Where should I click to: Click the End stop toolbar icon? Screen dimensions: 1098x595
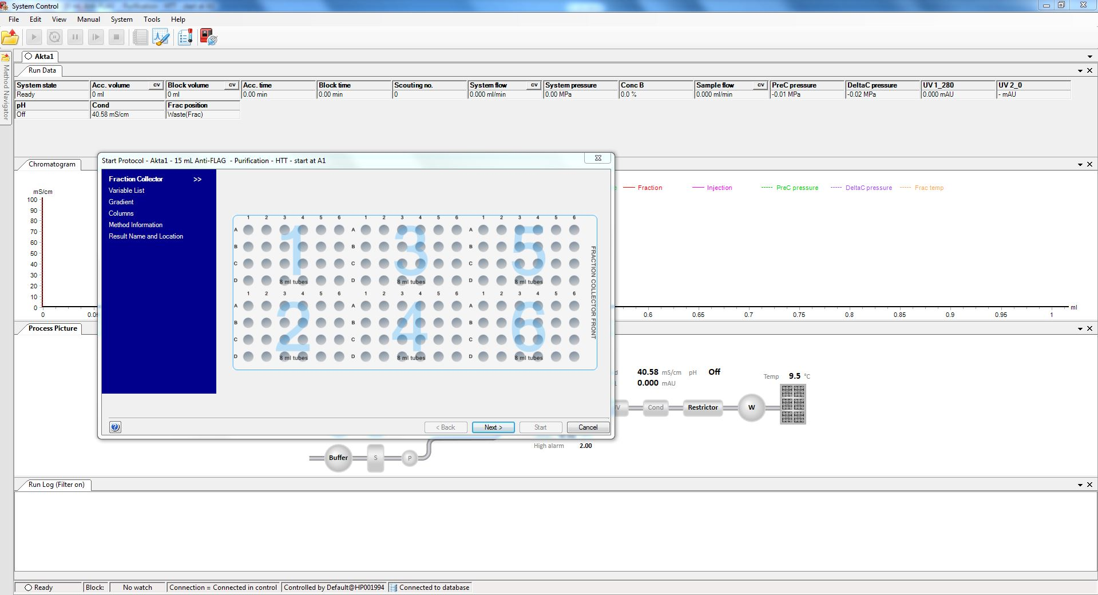[x=116, y=38]
